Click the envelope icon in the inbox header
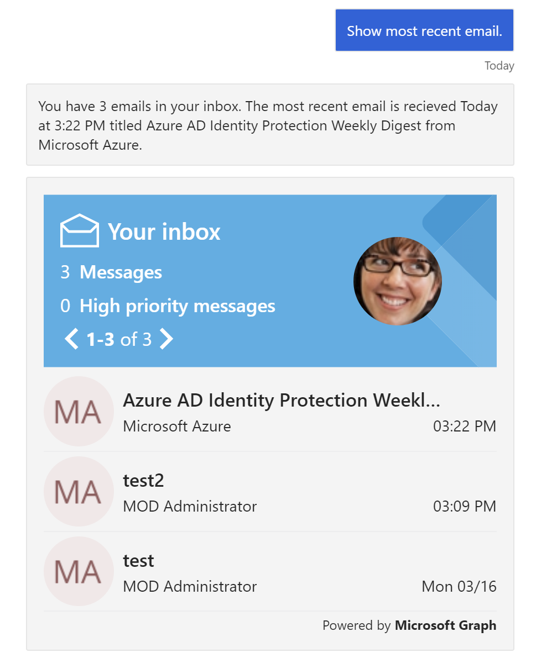 [x=79, y=230]
